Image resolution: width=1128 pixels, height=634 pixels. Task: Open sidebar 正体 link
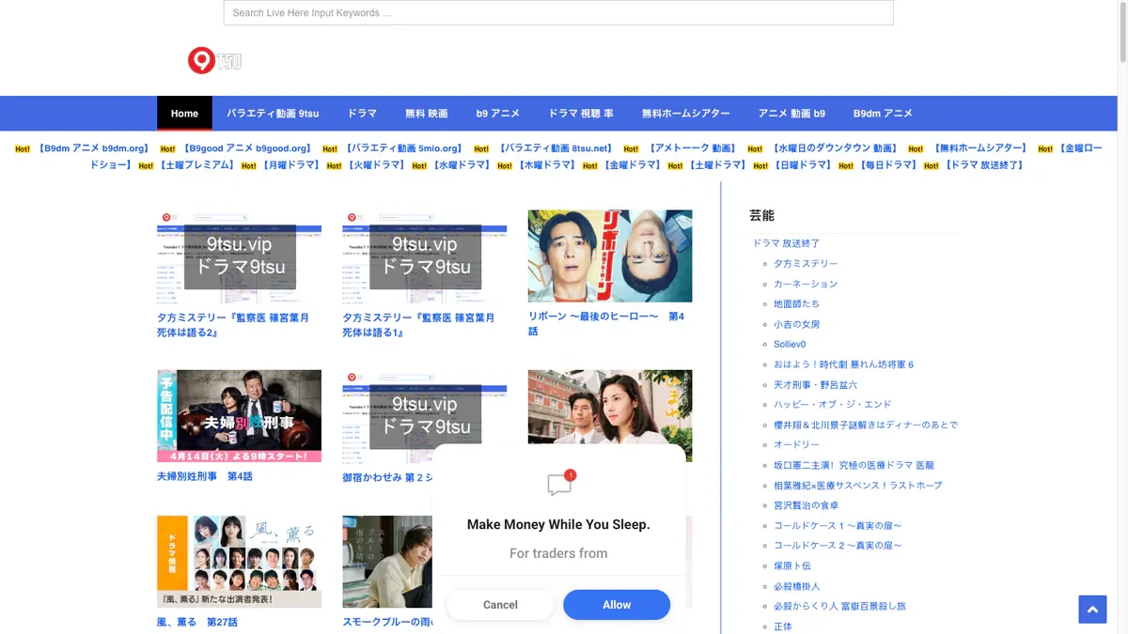click(782, 627)
